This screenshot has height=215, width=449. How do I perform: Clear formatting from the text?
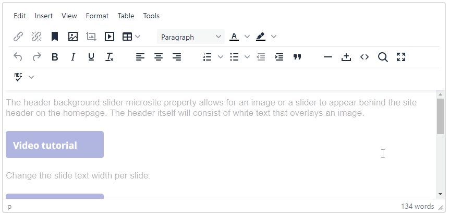pyautogui.click(x=110, y=57)
